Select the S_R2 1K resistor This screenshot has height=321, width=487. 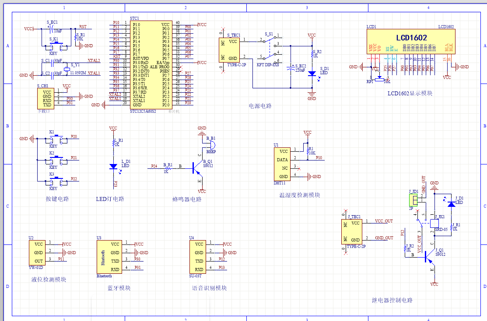coord(312,54)
